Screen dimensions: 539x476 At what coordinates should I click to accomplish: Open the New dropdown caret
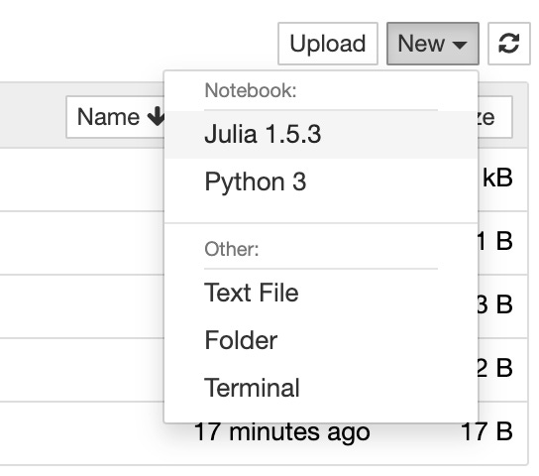pyautogui.click(x=460, y=45)
